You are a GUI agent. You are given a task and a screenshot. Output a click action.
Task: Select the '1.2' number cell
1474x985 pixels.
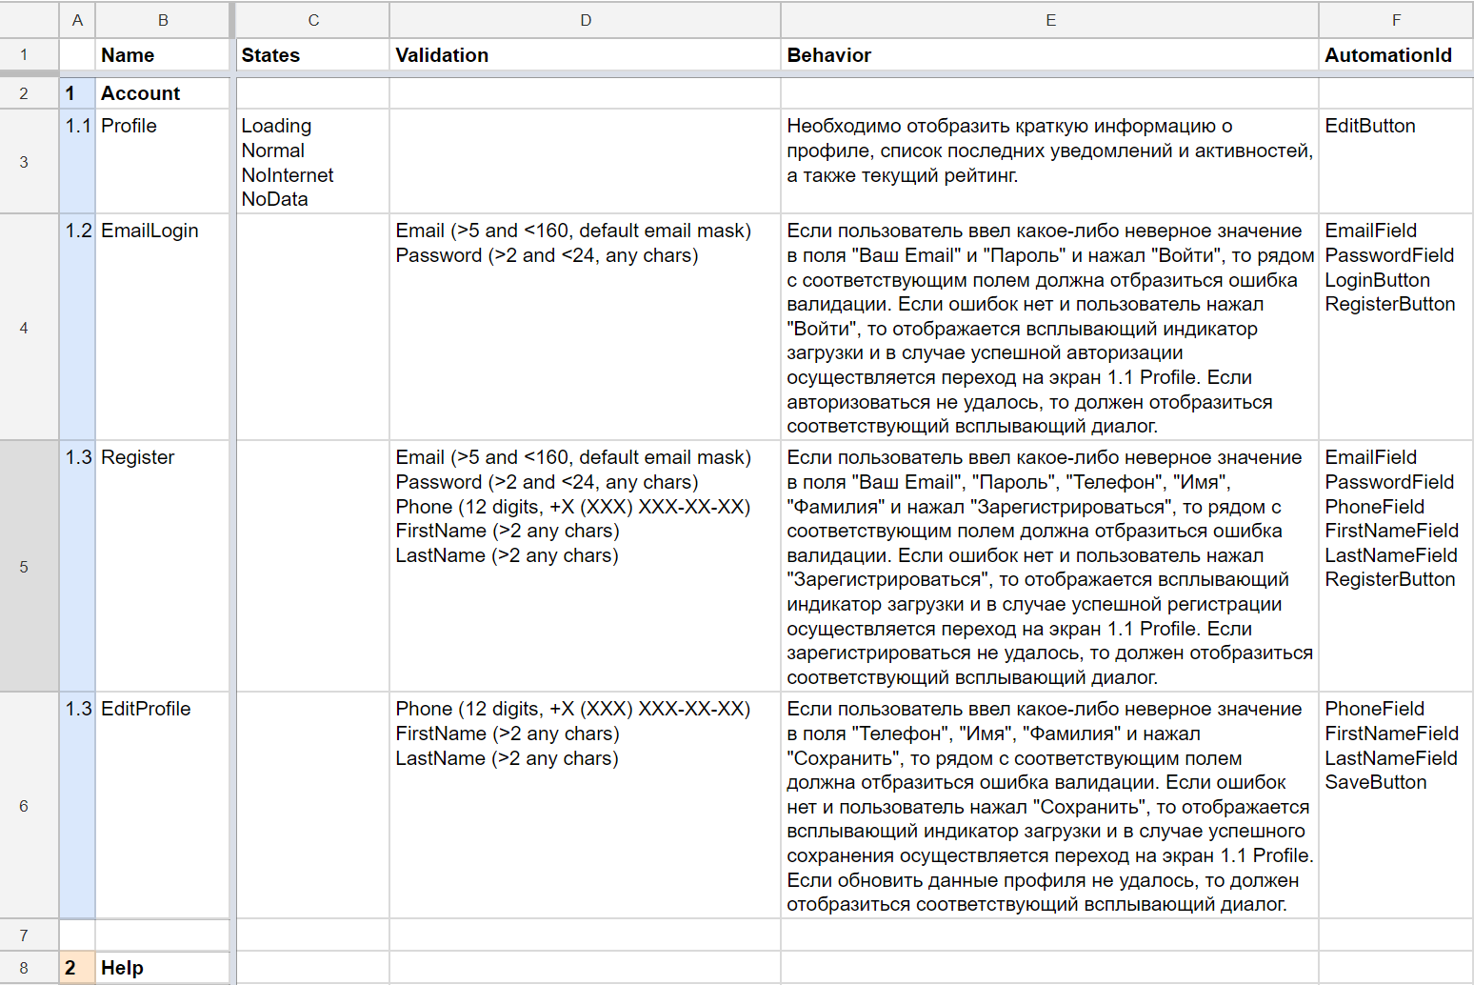77,328
